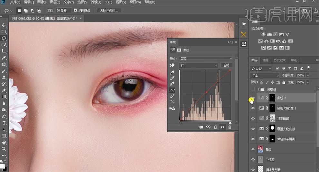Open the 类型 layer filter dropdown
This screenshot has width=319, height=172.
coord(261,68)
